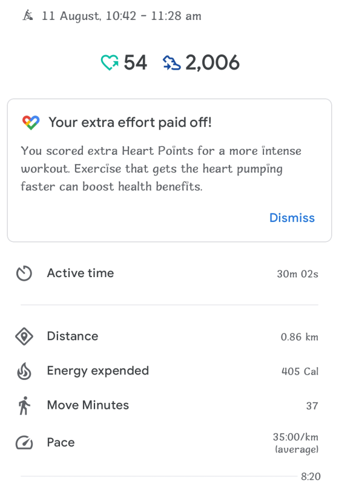Tap the 2,006 steps count
Screen dimensions: 339x484
click(212, 63)
